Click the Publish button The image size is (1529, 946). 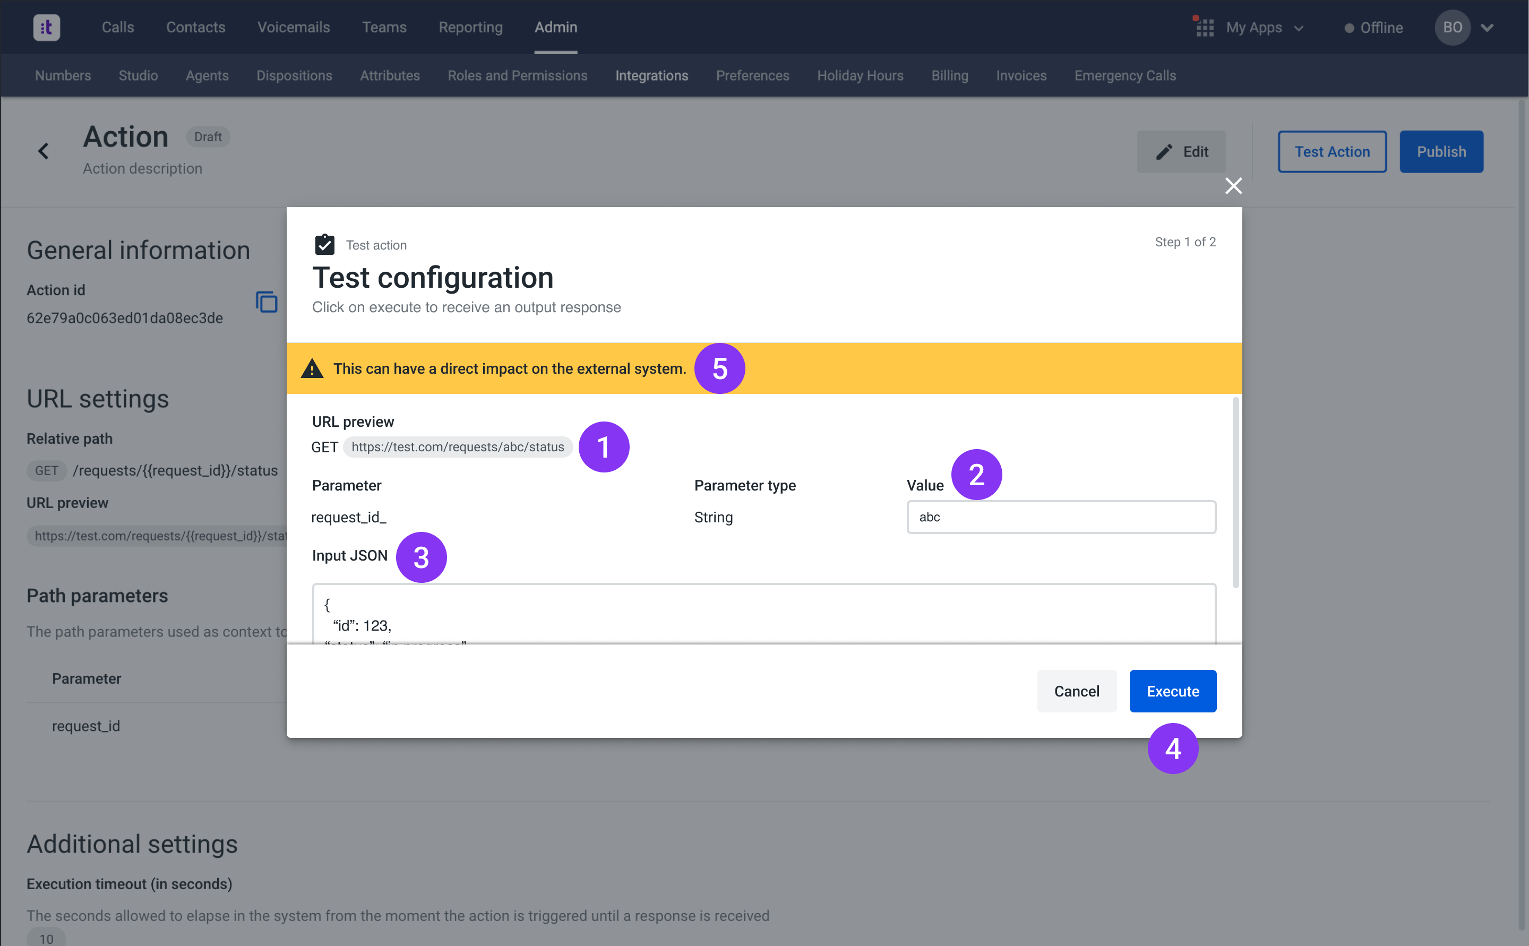coord(1441,152)
